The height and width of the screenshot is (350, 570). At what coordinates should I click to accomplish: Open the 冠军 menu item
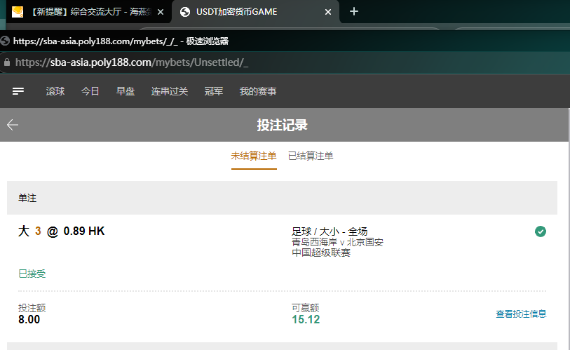[214, 91]
